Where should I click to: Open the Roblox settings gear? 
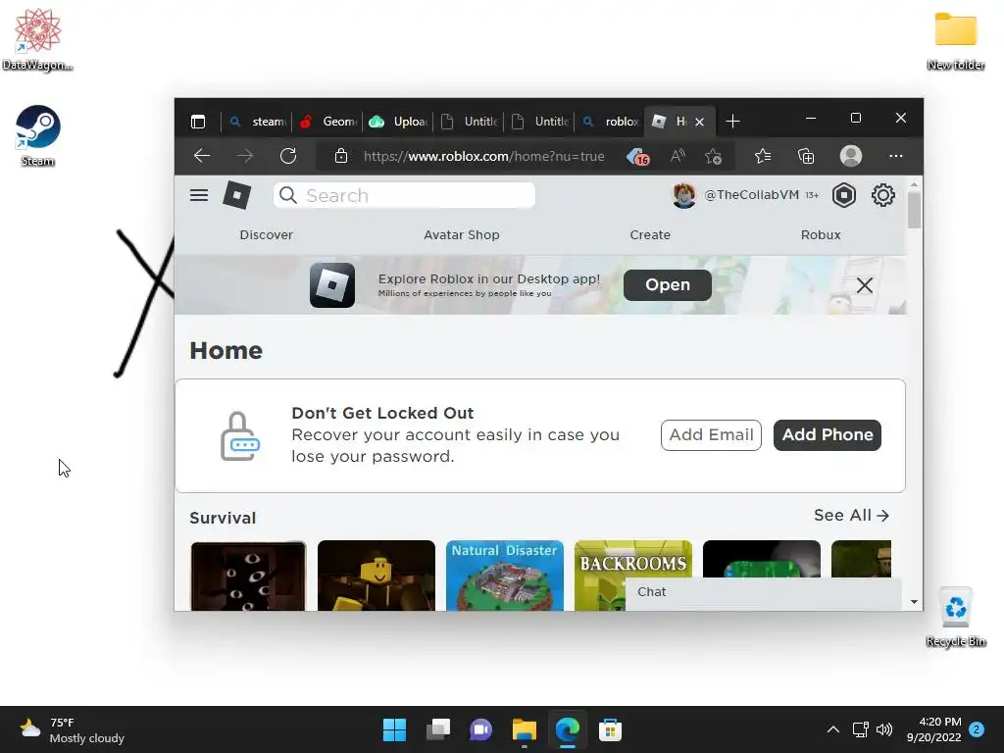pyautogui.click(x=883, y=195)
